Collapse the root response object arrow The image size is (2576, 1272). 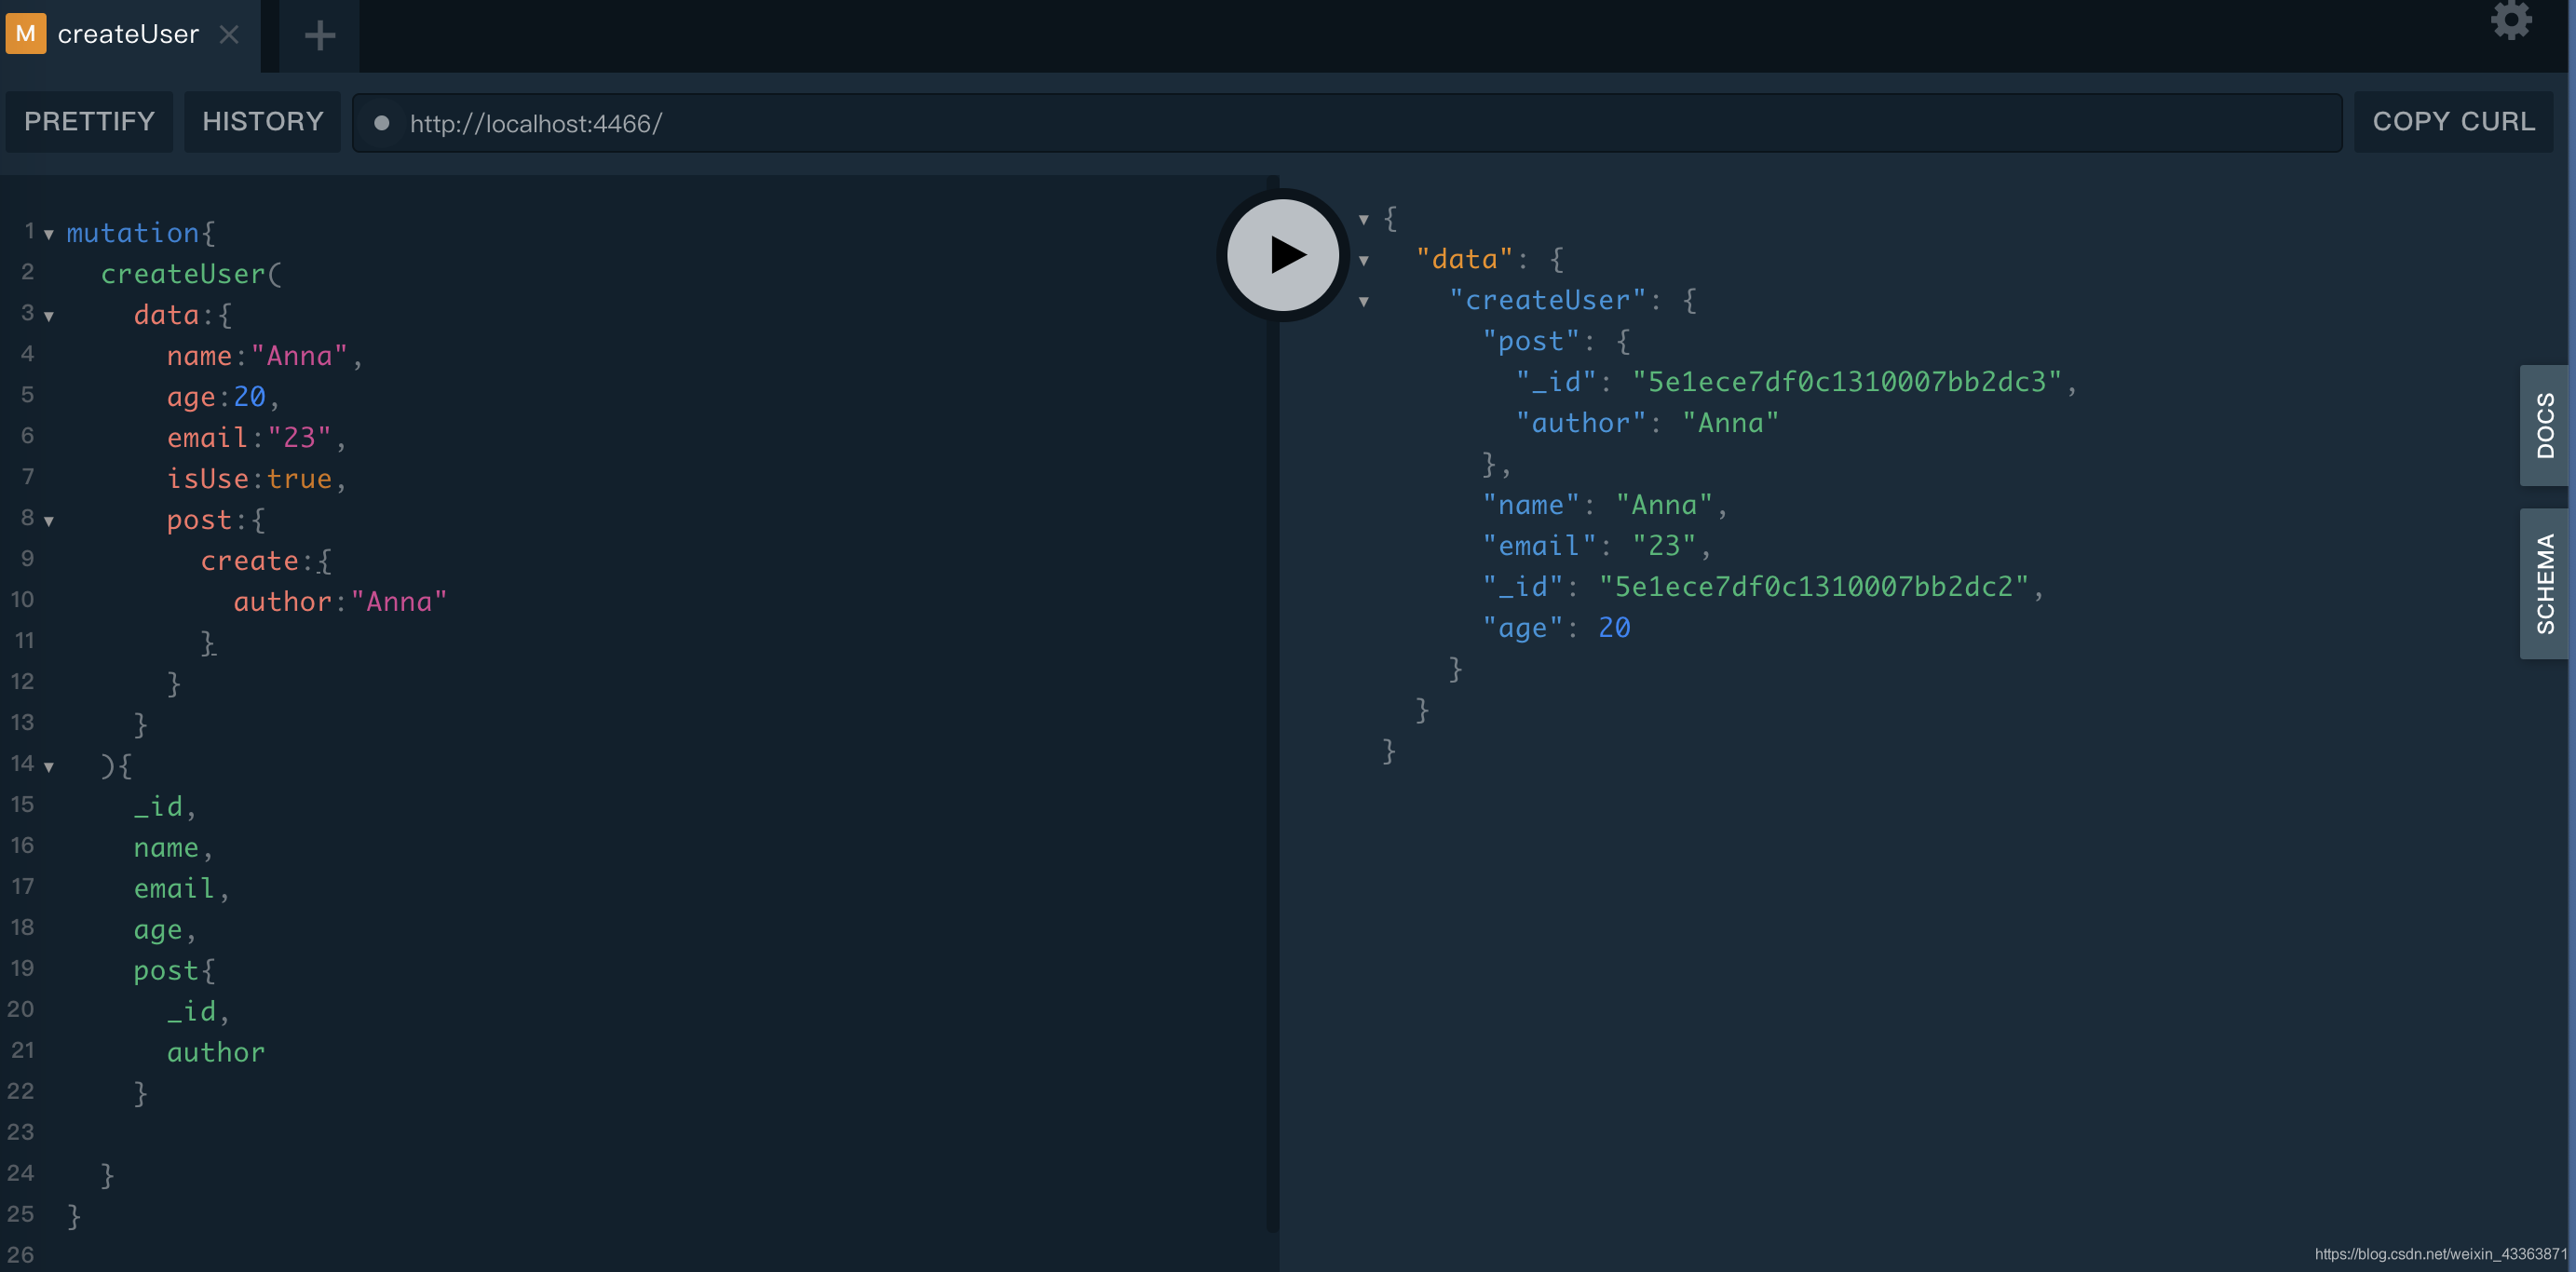click(1363, 219)
